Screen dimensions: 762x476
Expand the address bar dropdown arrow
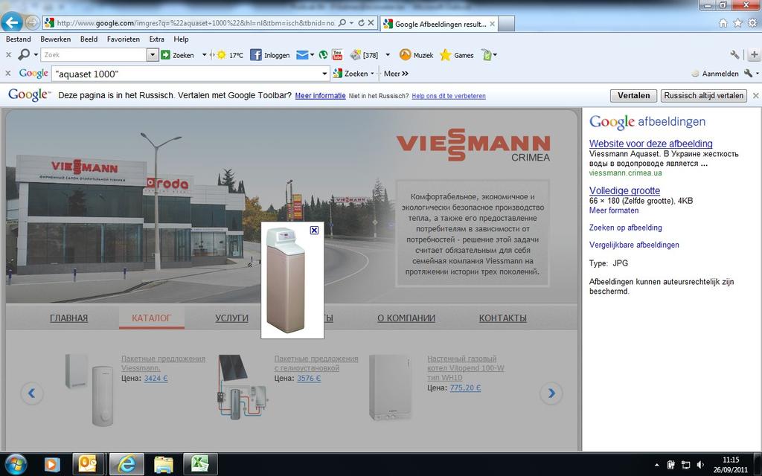(351, 23)
